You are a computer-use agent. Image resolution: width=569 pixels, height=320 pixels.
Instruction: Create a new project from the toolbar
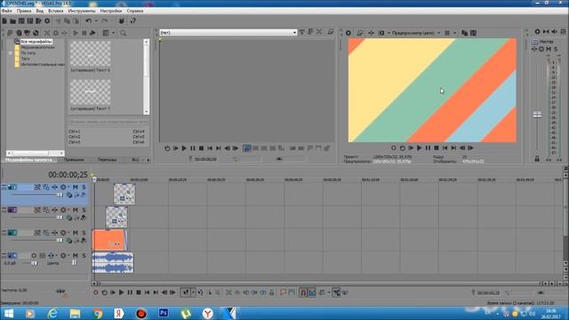4,20
